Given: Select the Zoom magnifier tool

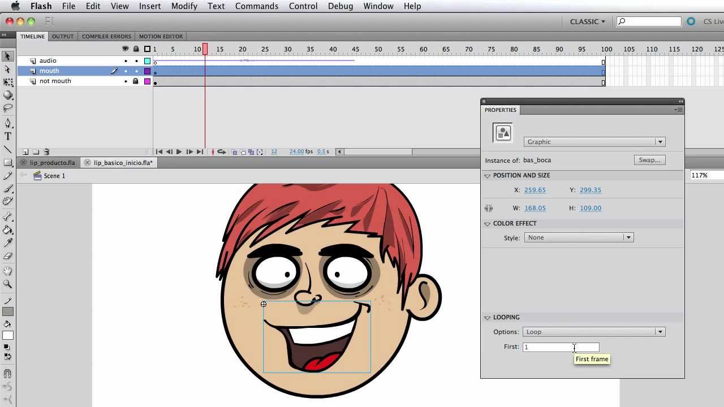Looking at the screenshot, I should (8, 284).
